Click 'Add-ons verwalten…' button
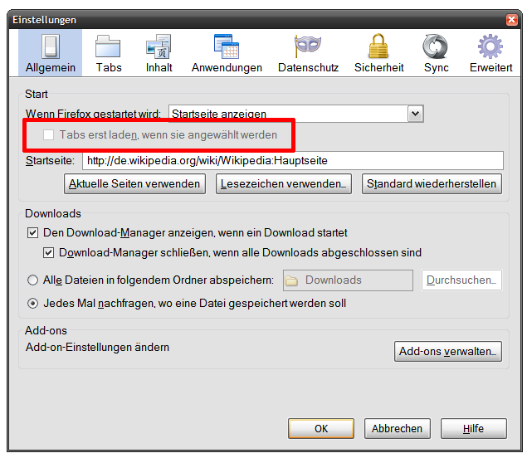The width and height of the screenshot is (527, 458). 447,351
